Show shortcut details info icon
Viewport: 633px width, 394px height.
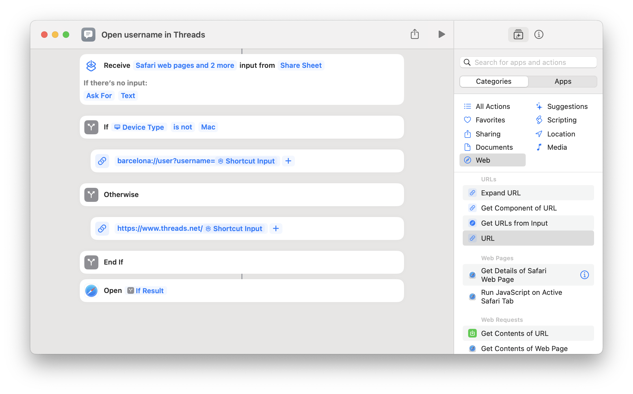coord(539,35)
